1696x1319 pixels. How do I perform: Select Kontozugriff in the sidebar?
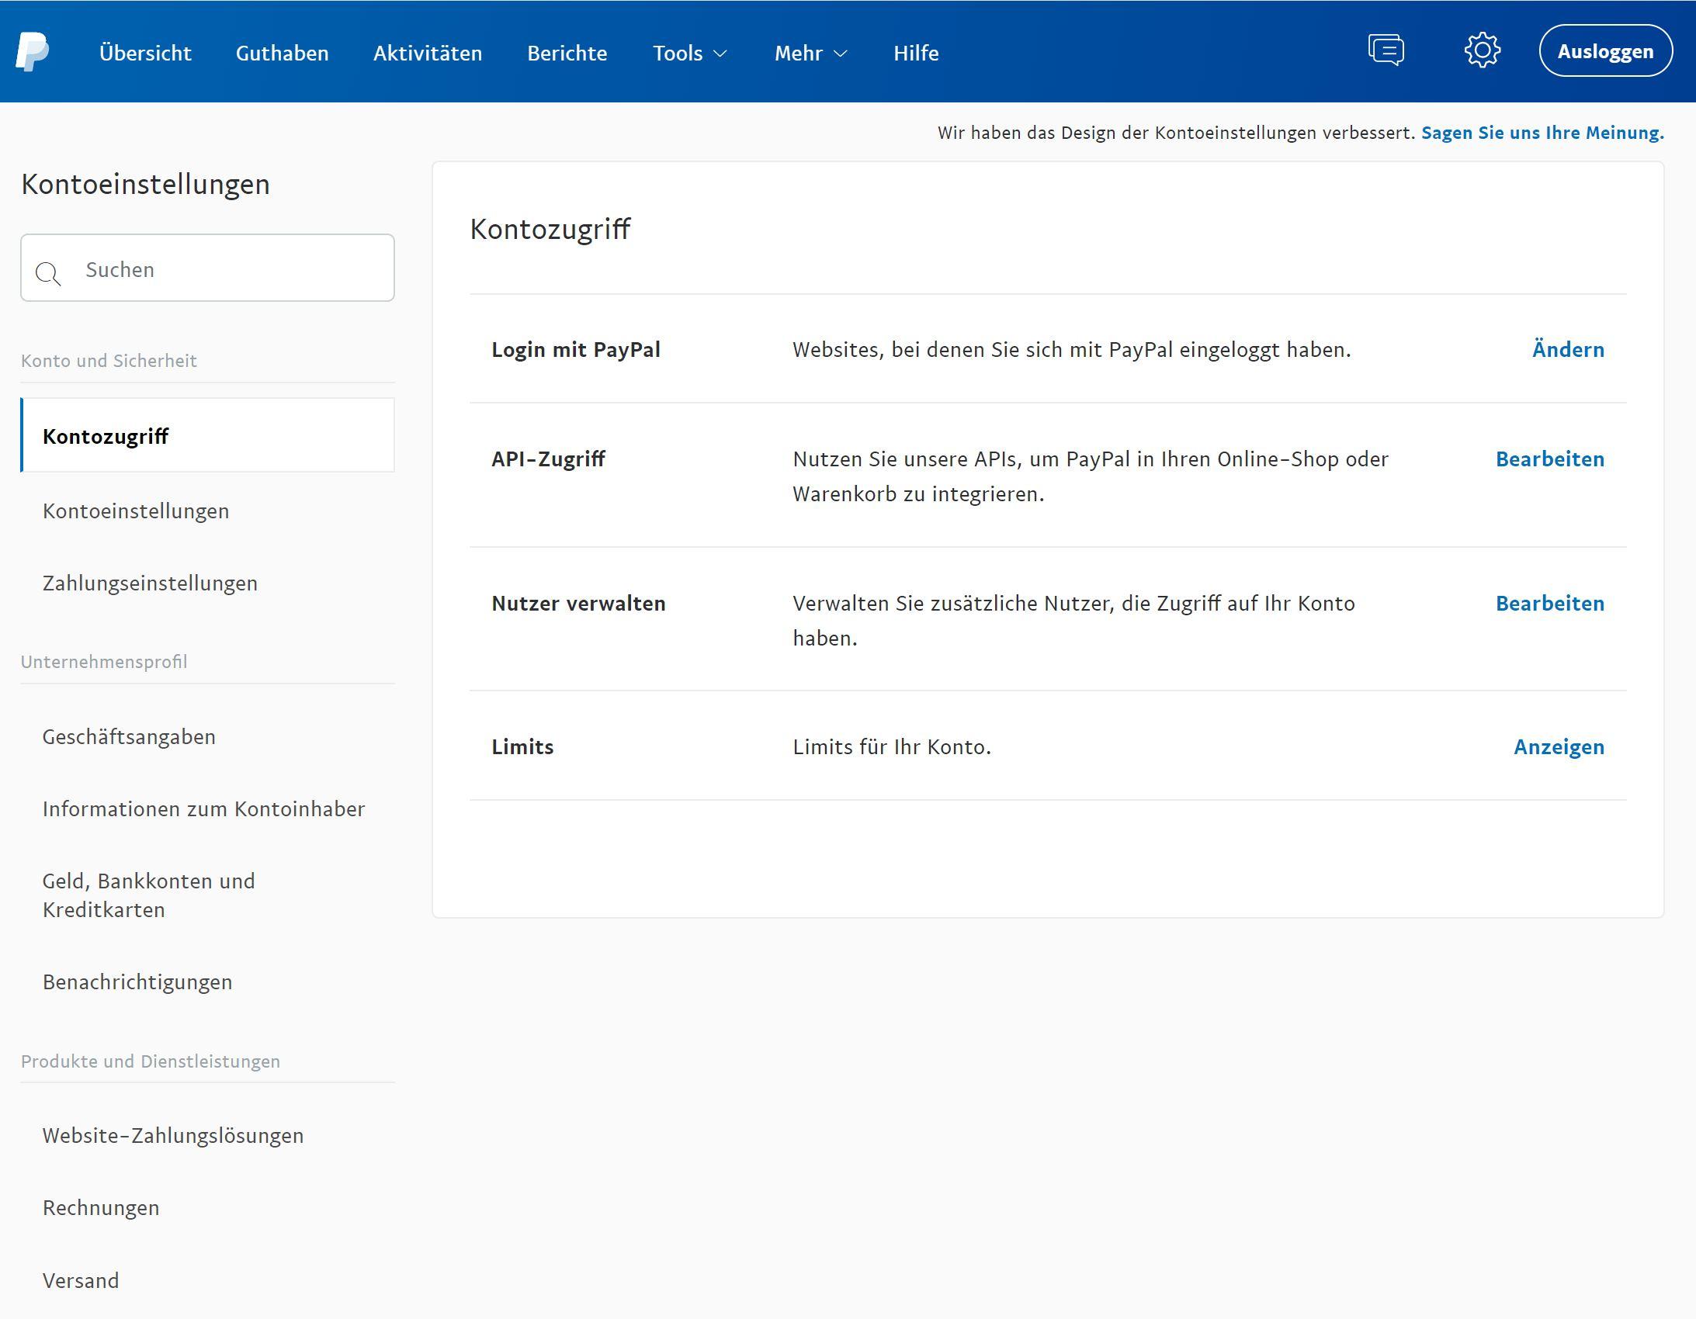207,435
